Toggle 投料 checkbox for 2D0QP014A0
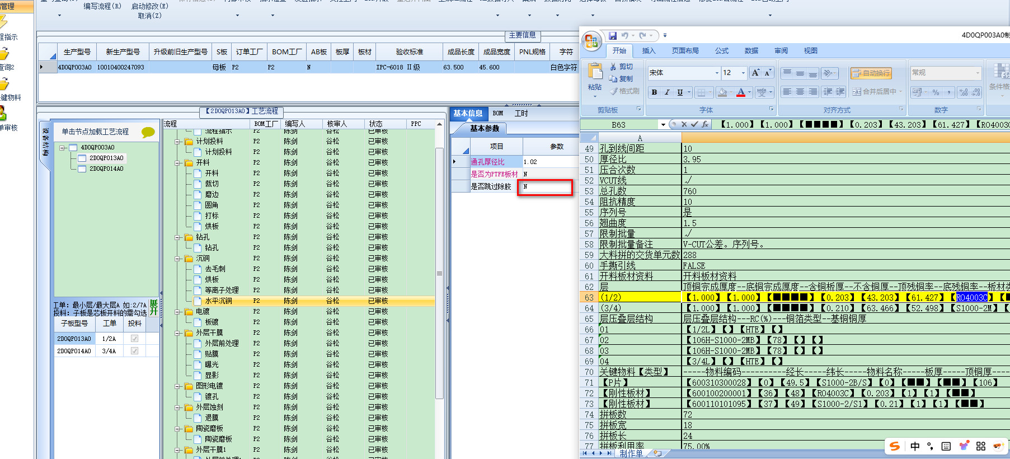The image size is (1010, 459). [x=134, y=351]
